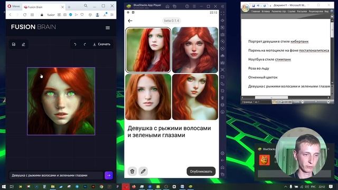Click the BlueStacks Android home icon in sidebar
Screen dimensions: 338x190
click(222, 167)
